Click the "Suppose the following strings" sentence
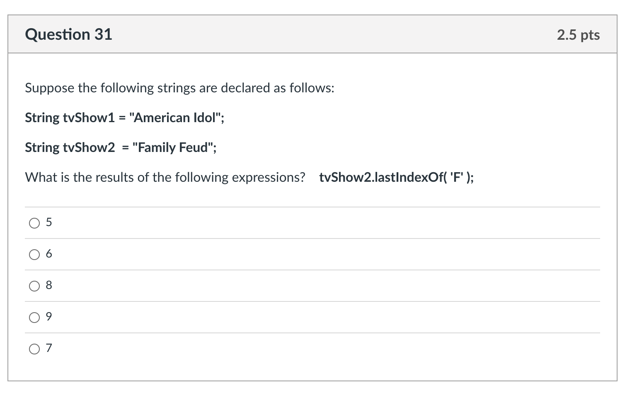This screenshot has height=395, width=625. tap(179, 88)
